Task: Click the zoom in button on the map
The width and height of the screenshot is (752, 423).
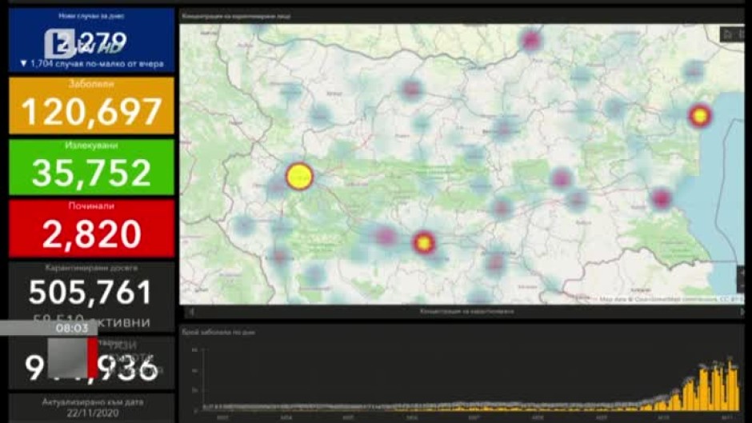Action: click(x=741, y=273)
